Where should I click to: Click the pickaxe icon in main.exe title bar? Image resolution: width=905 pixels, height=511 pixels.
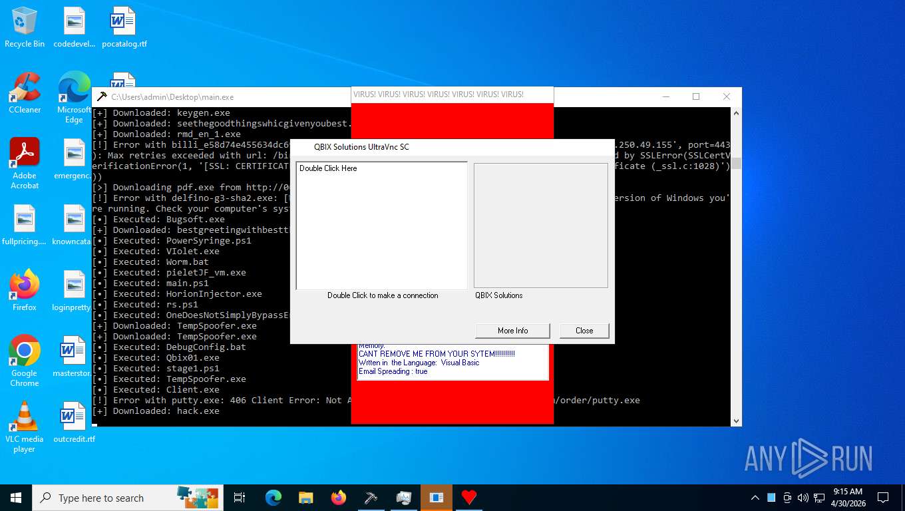click(102, 97)
